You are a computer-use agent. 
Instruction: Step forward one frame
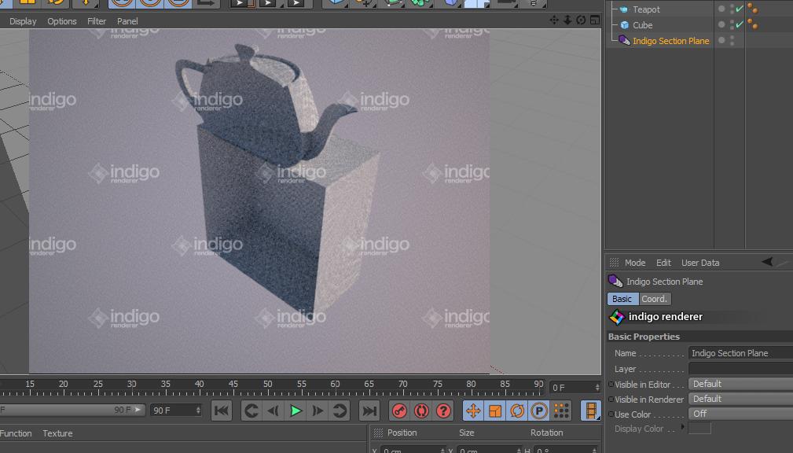click(318, 411)
